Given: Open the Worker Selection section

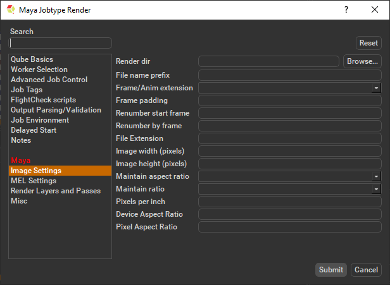Looking at the screenshot, I should coord(39,70).
